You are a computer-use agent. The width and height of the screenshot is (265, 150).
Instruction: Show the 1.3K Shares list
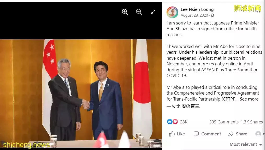[252, 122]
